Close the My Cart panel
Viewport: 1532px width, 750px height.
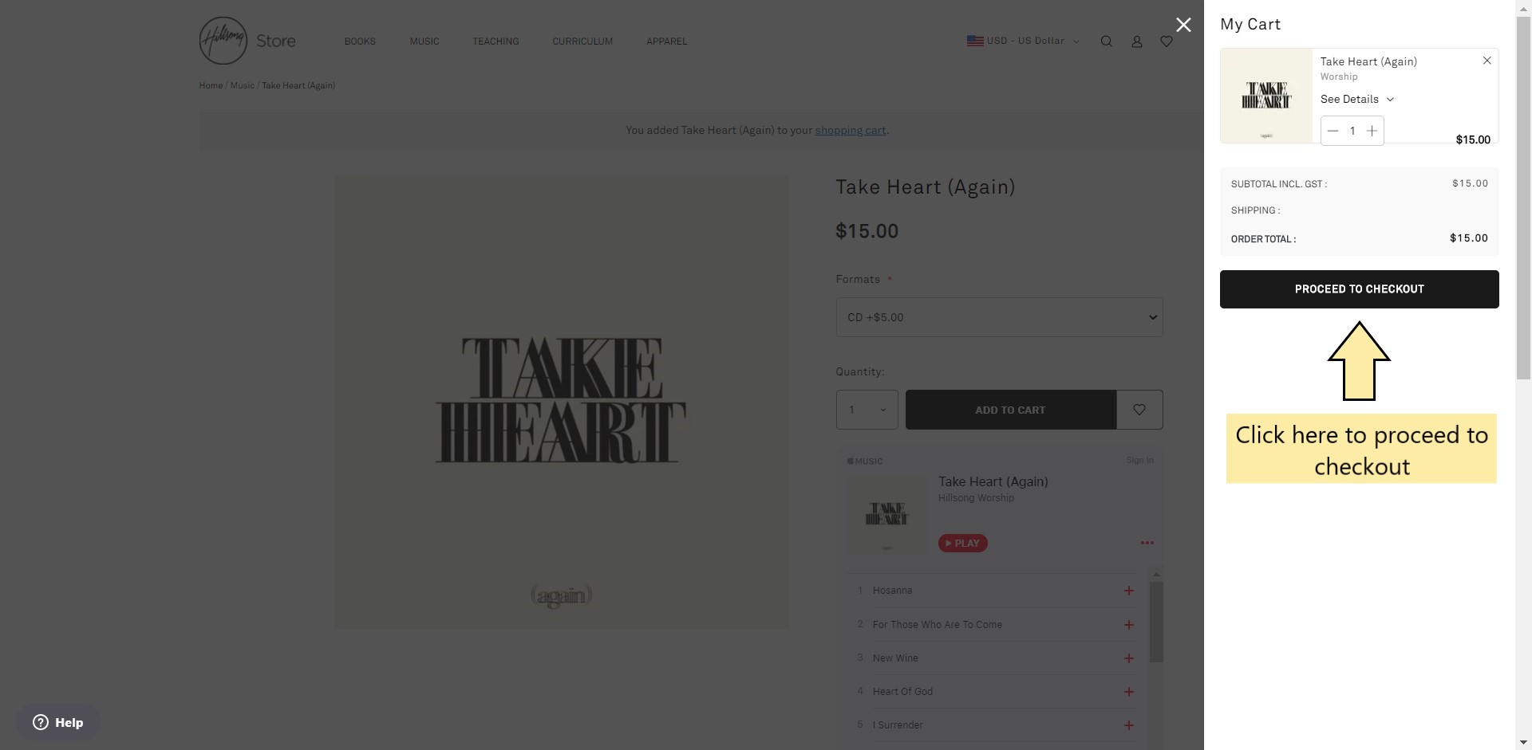point(1183,25)
